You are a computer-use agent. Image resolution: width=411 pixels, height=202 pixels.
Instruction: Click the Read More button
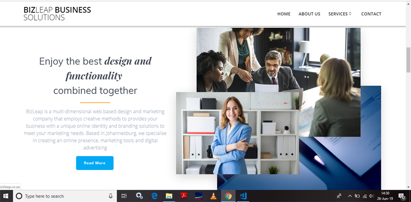point(95,163)
